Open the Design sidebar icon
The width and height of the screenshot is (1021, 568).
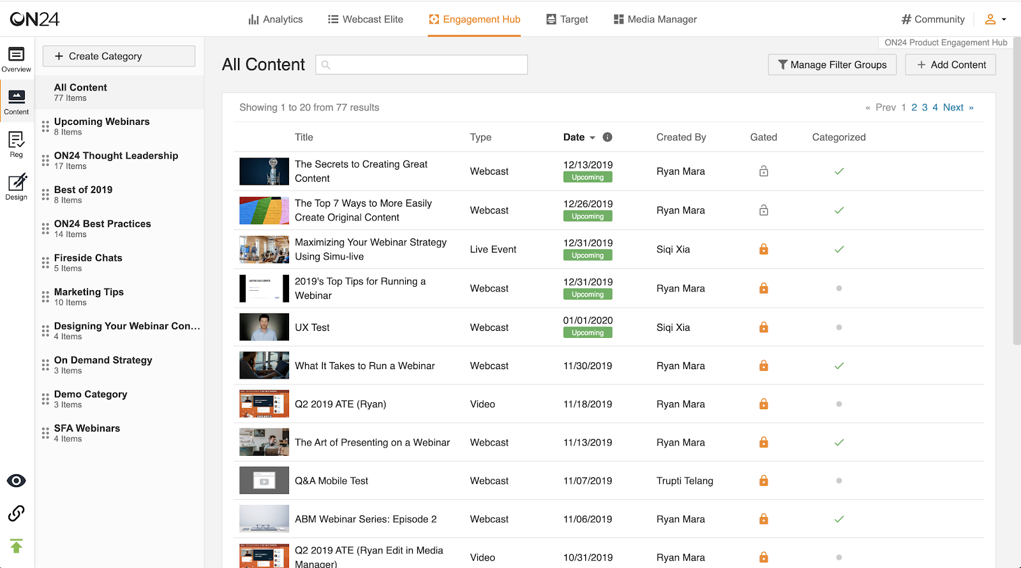(16, 187)
